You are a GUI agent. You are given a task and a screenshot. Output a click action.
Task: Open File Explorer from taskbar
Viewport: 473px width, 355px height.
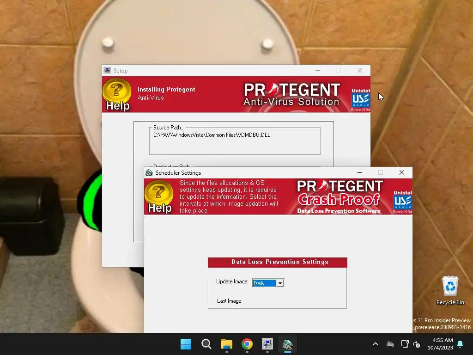pyautogui.click(x=226, y=344)
